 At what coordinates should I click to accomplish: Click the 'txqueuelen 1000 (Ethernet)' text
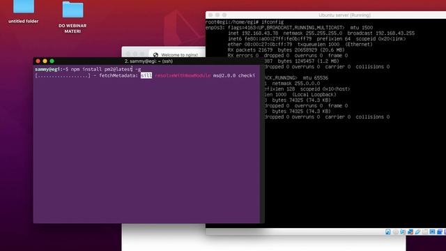coord(334,45)
